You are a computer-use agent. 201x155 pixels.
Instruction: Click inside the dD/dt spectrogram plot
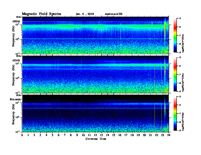[95, 74]
